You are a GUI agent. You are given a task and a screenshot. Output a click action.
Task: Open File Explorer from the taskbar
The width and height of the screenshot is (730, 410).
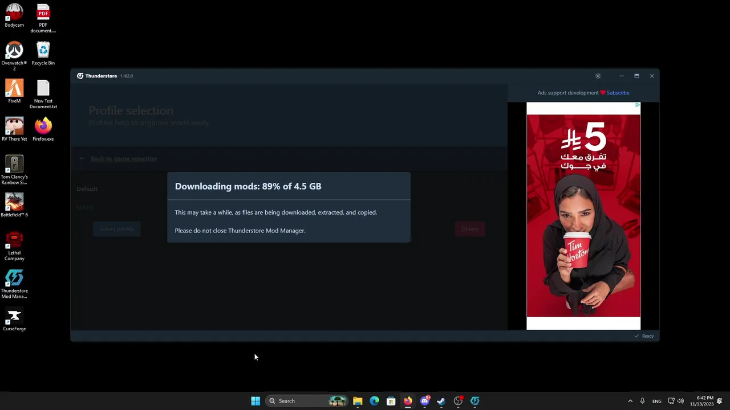[358, 401]
